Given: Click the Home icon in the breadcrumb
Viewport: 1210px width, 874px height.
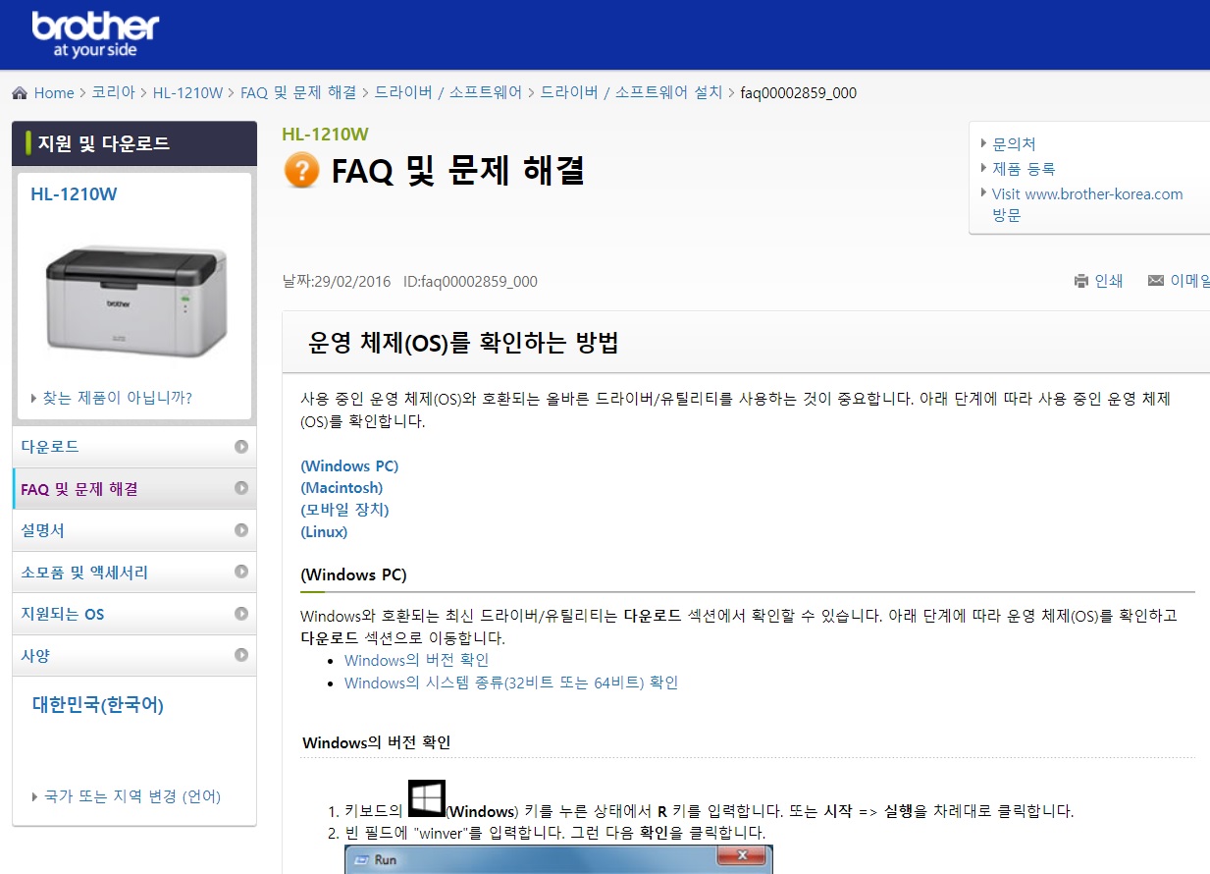Looking at the screenshot, I should [19, 92].
